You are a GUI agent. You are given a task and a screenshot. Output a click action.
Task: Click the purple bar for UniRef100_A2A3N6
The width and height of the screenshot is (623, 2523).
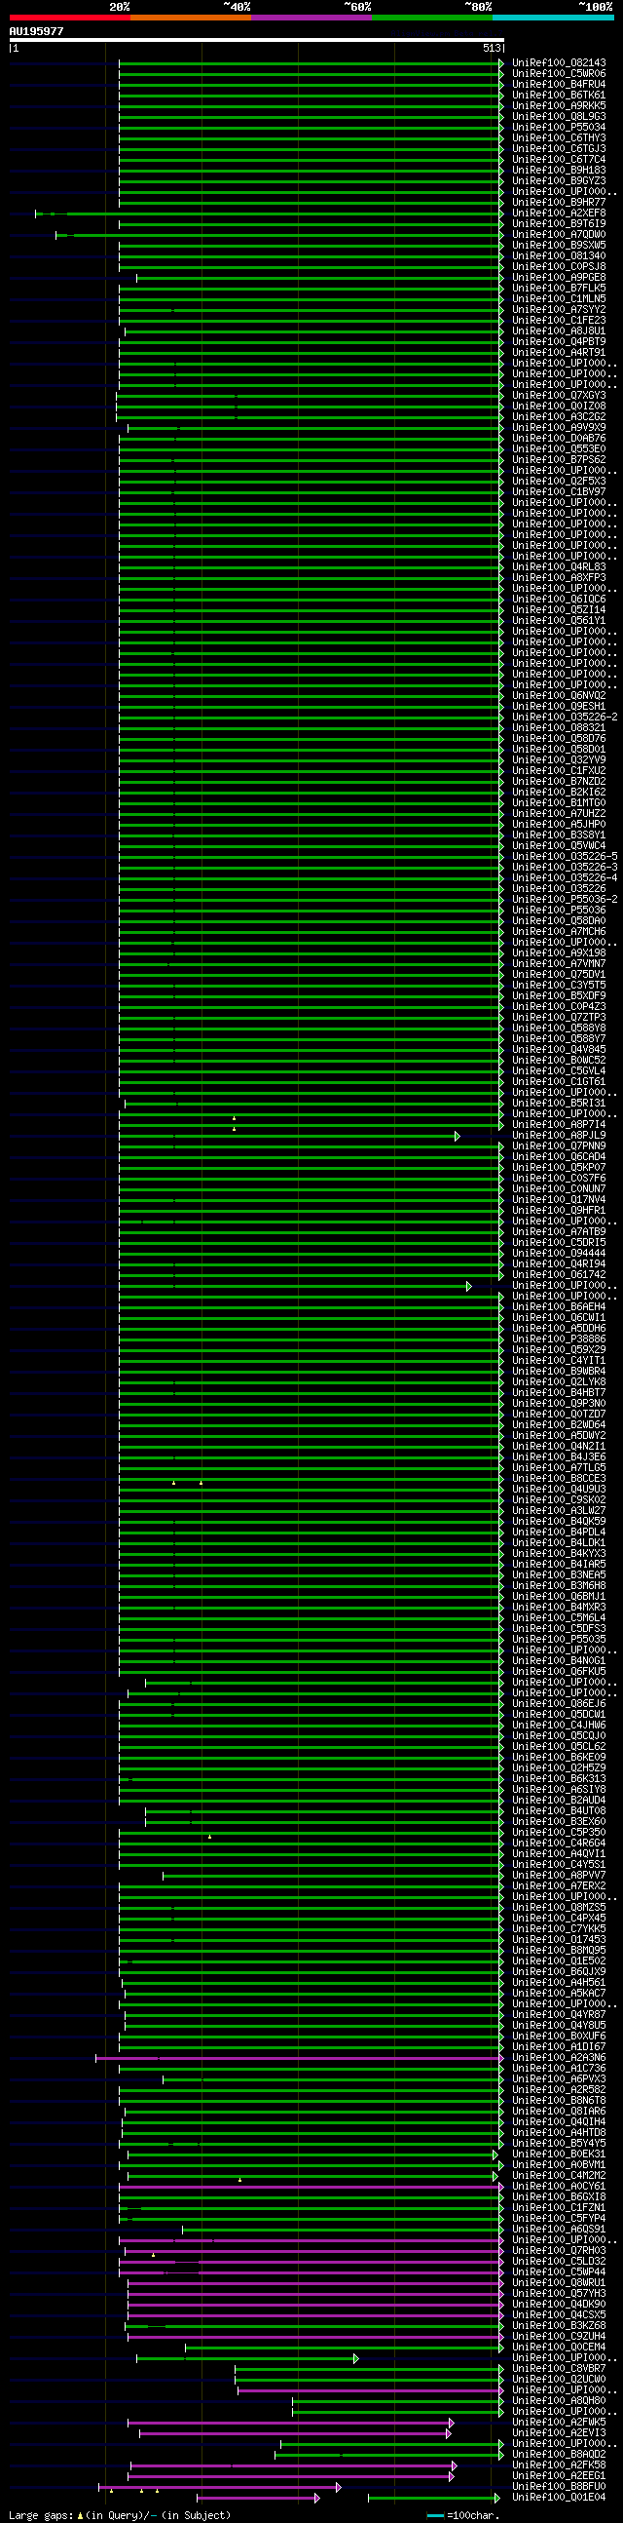[x=299, y=2059]
